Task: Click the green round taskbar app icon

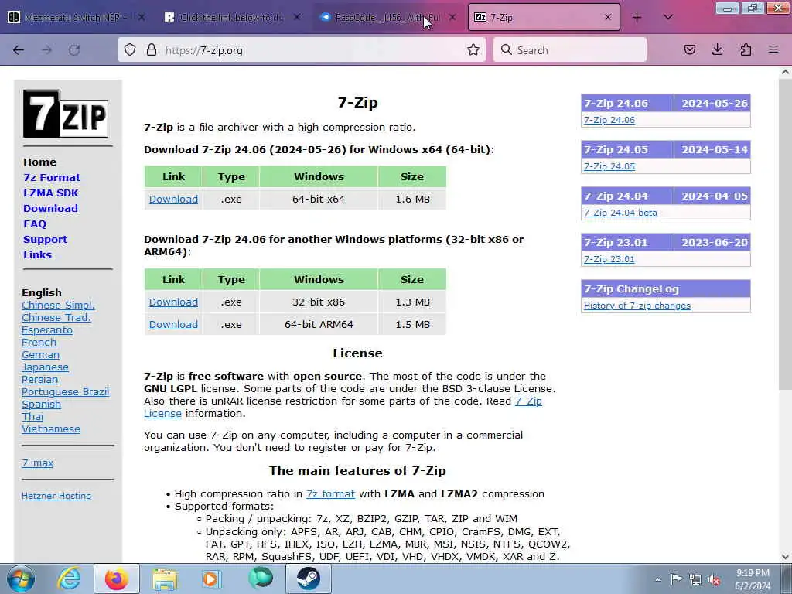Action: (x=261, y=579)
